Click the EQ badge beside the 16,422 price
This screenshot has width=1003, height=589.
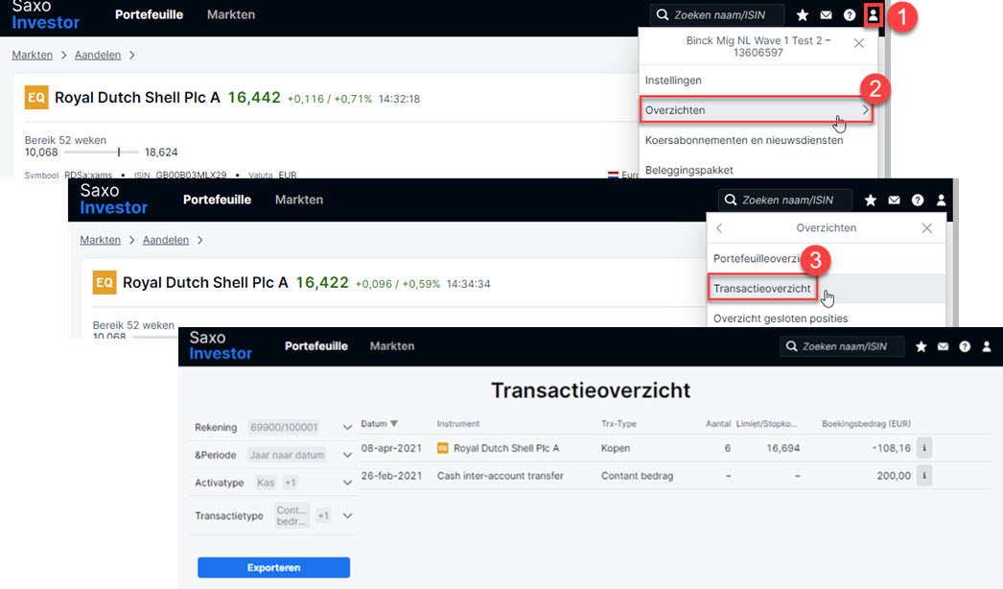tap(105, 282)
